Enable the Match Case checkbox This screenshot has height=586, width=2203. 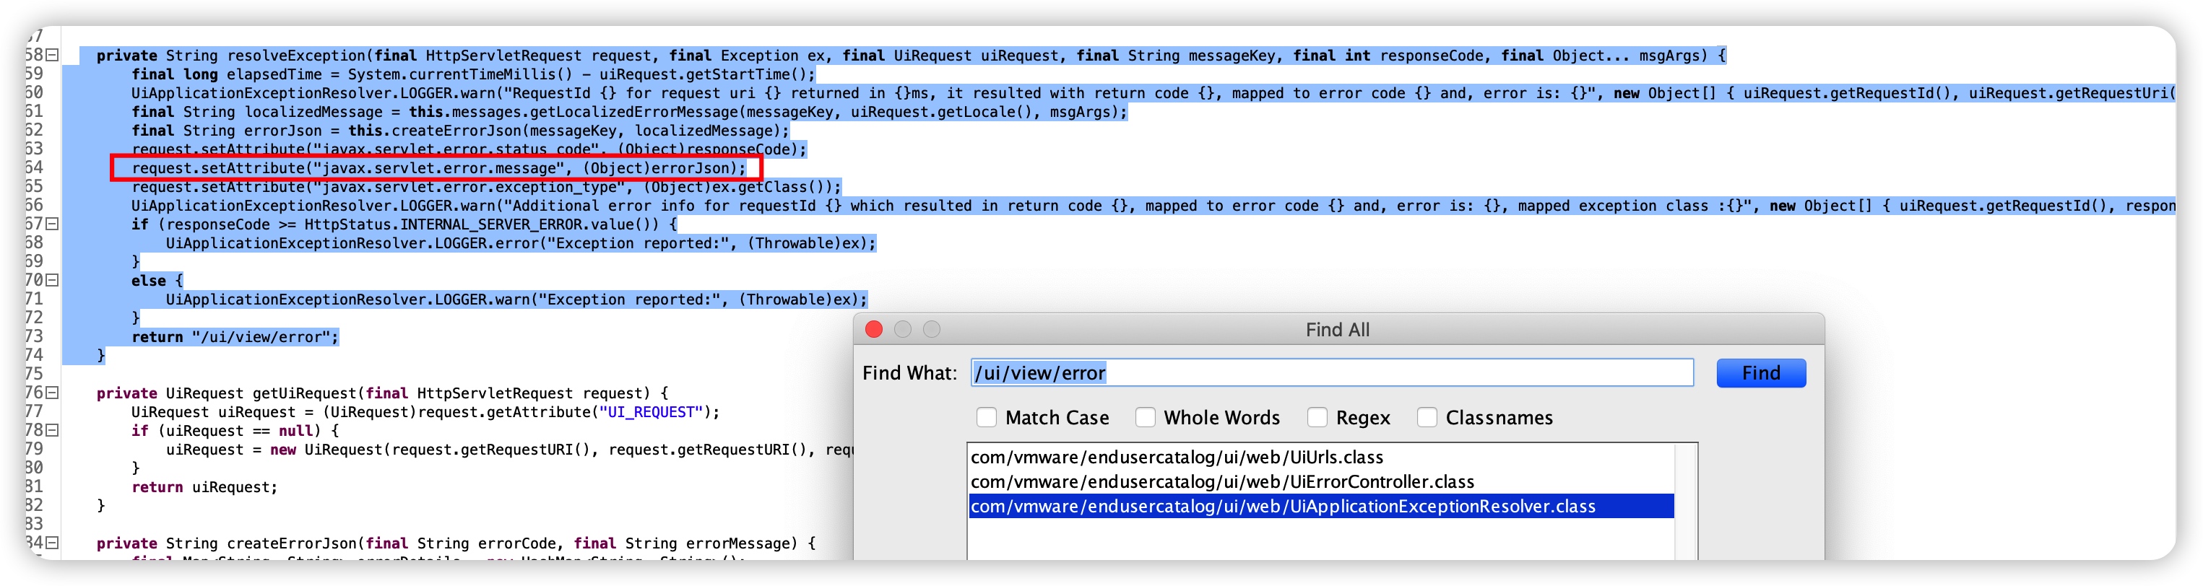click(987, 418)
